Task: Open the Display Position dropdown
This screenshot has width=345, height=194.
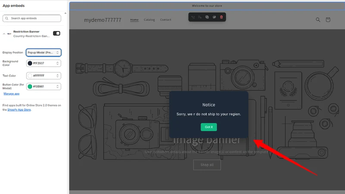Action: coord(44,53)
